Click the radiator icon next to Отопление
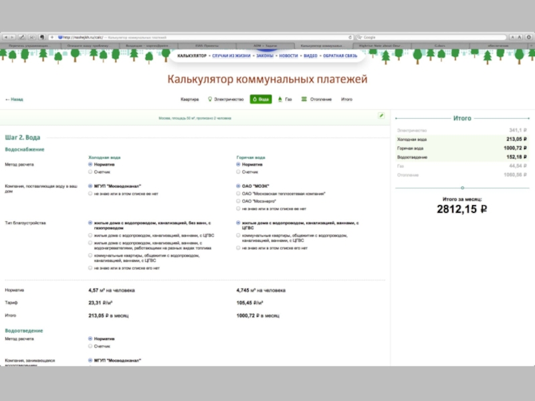The height and width of the screenshot is (401, 535). click(x=304, y=99)
